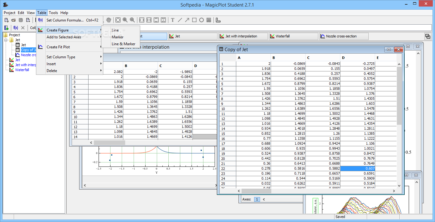Select the zoom-to-rectangle tool icon
The image size is (435, 222).
click(x=118, y=20)
